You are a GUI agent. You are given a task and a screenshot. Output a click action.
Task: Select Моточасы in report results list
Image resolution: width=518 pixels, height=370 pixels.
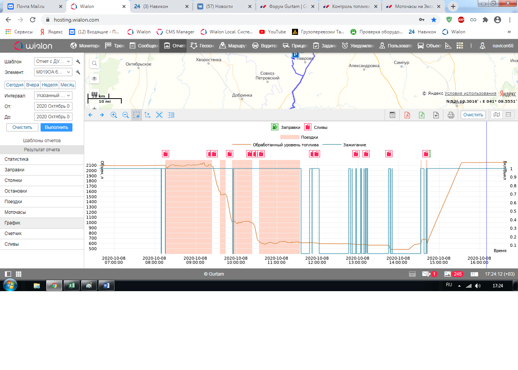point(15,212)
